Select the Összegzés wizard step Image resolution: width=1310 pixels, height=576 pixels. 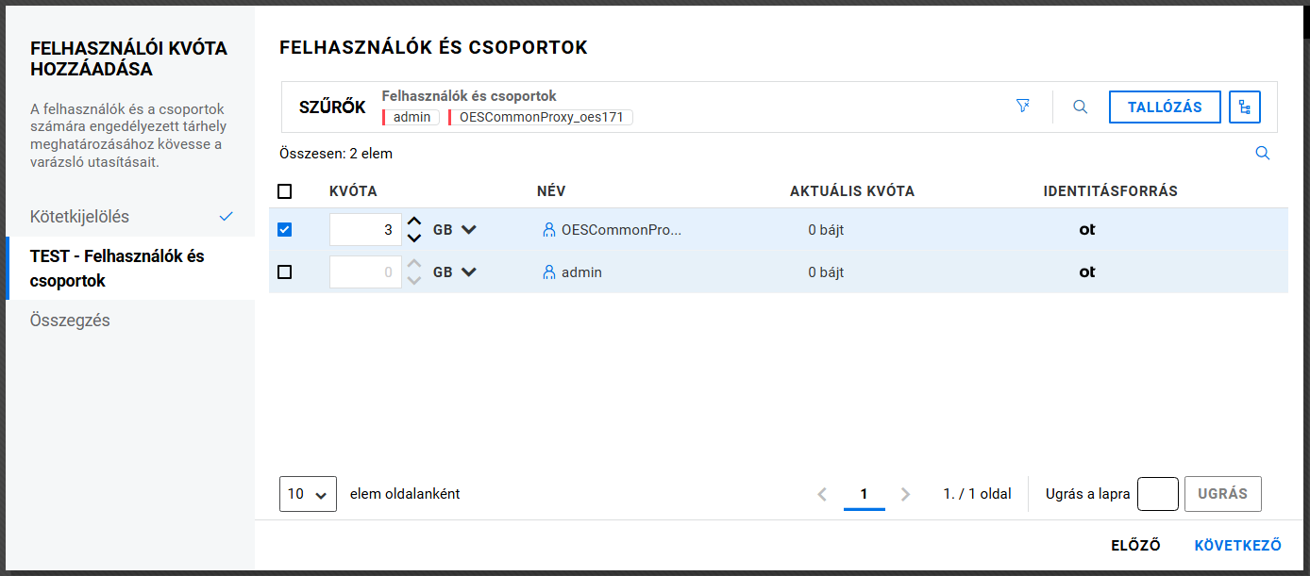click(x=70, y=321)
